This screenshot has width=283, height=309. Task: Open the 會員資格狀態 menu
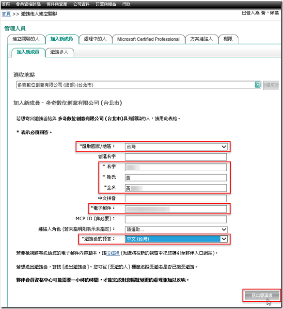pos(28,4)
